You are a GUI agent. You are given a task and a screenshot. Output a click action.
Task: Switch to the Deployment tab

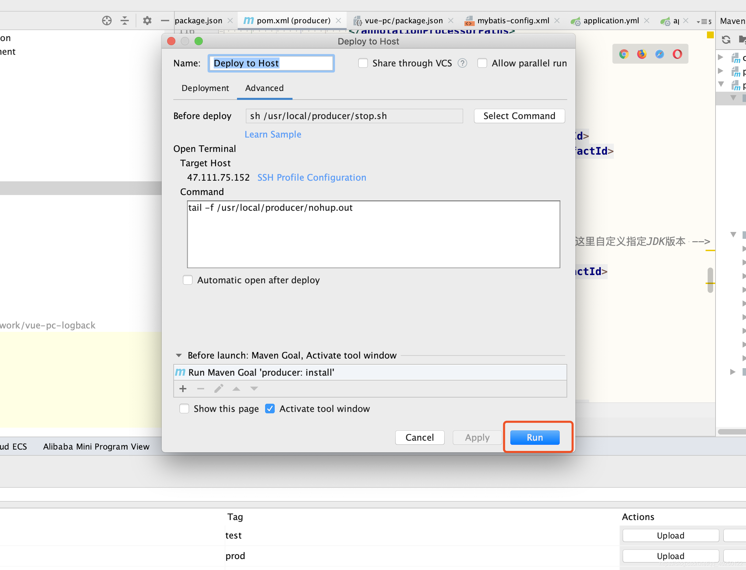206,89
